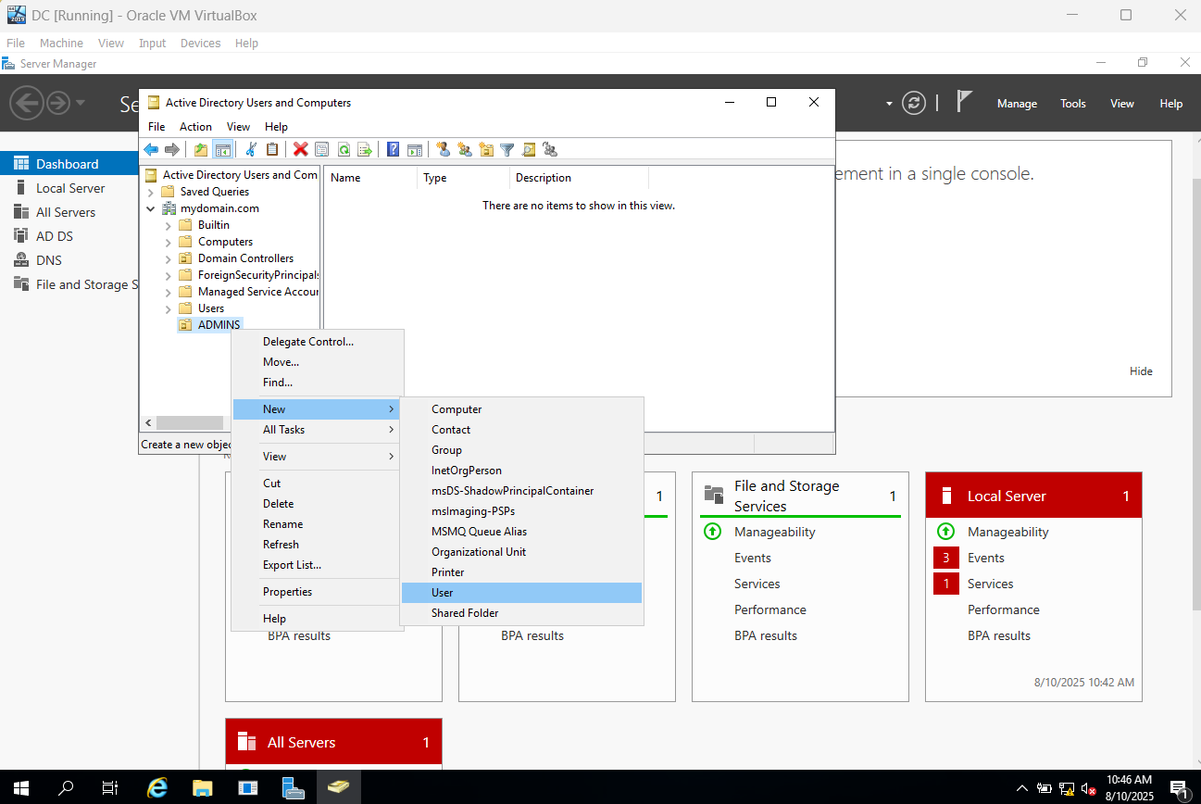The image size is (1201, 804).
Task: Click the Create new group toolbar icon
Action: [x=465, y=149]
